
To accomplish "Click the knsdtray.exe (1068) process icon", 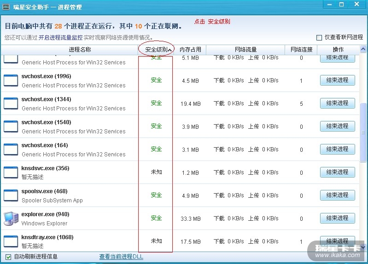I will (x=11, y=241).
